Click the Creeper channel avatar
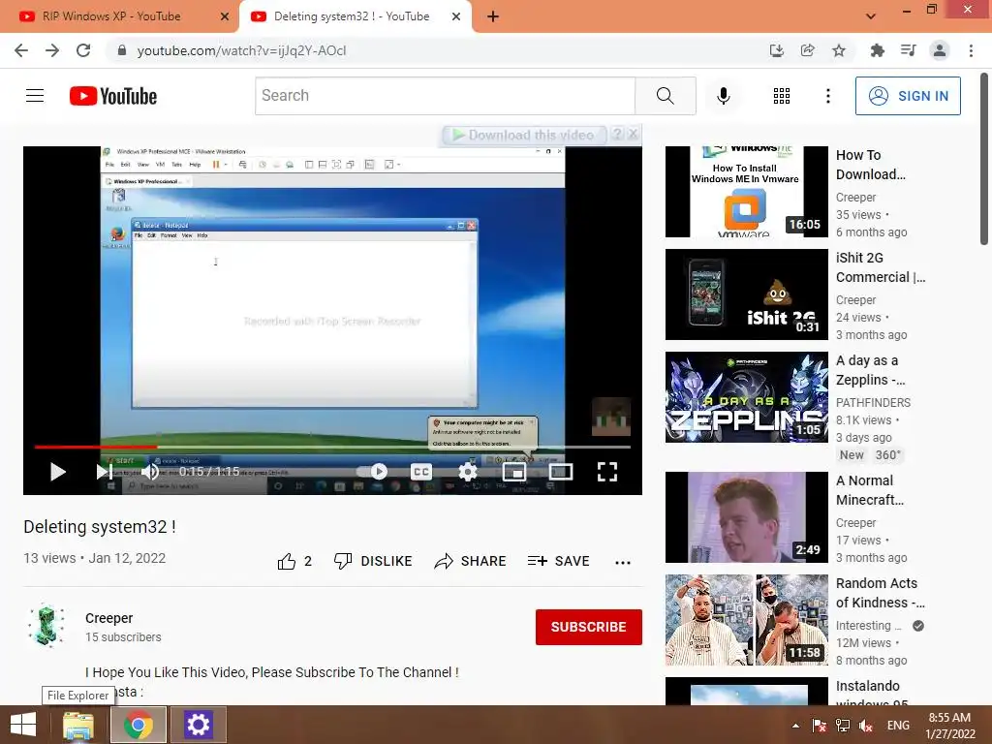Image resolution: width=992 pixels, height=744 pixels. (x=46, y=627)
